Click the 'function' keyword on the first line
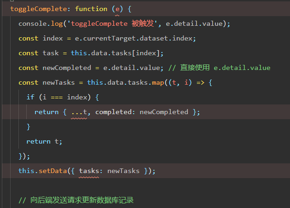Image resolution: width=290 pixels, height=208 pixels. coord(91,9)
